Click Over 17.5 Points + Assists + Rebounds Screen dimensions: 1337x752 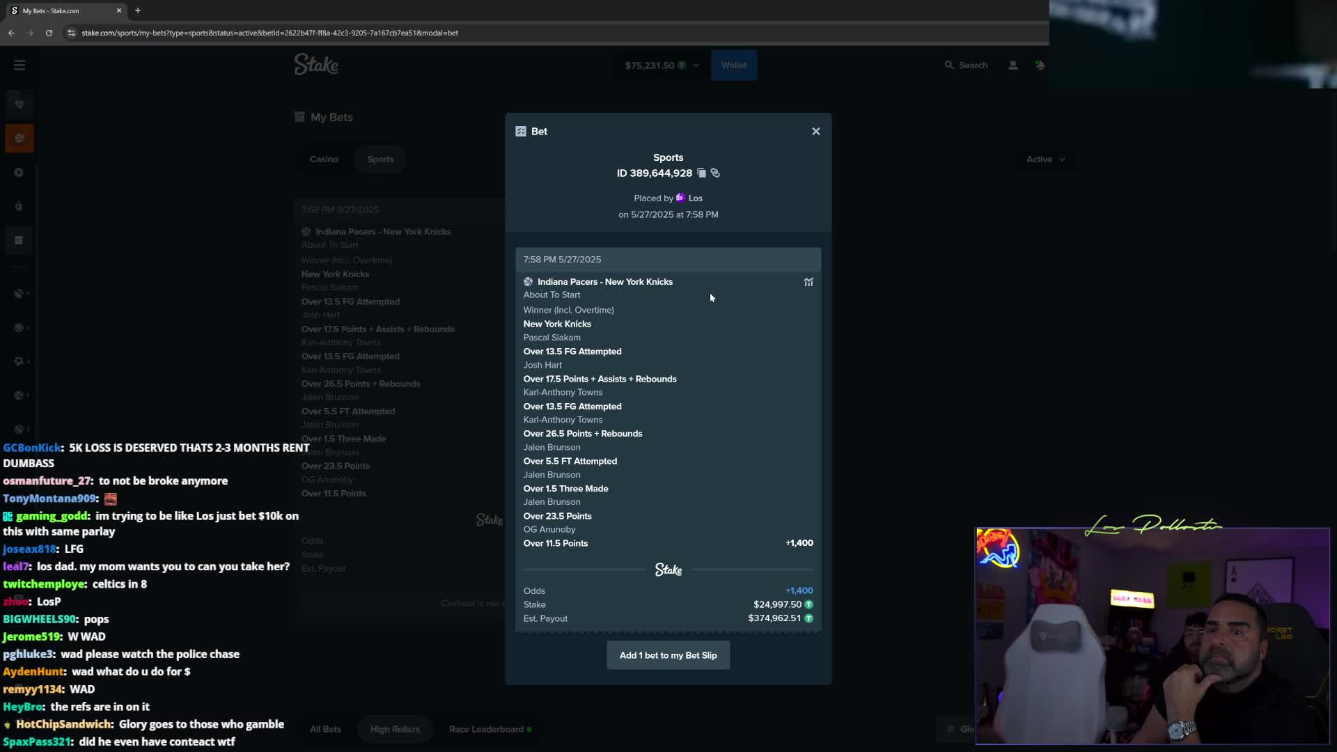tap(600, 379)
